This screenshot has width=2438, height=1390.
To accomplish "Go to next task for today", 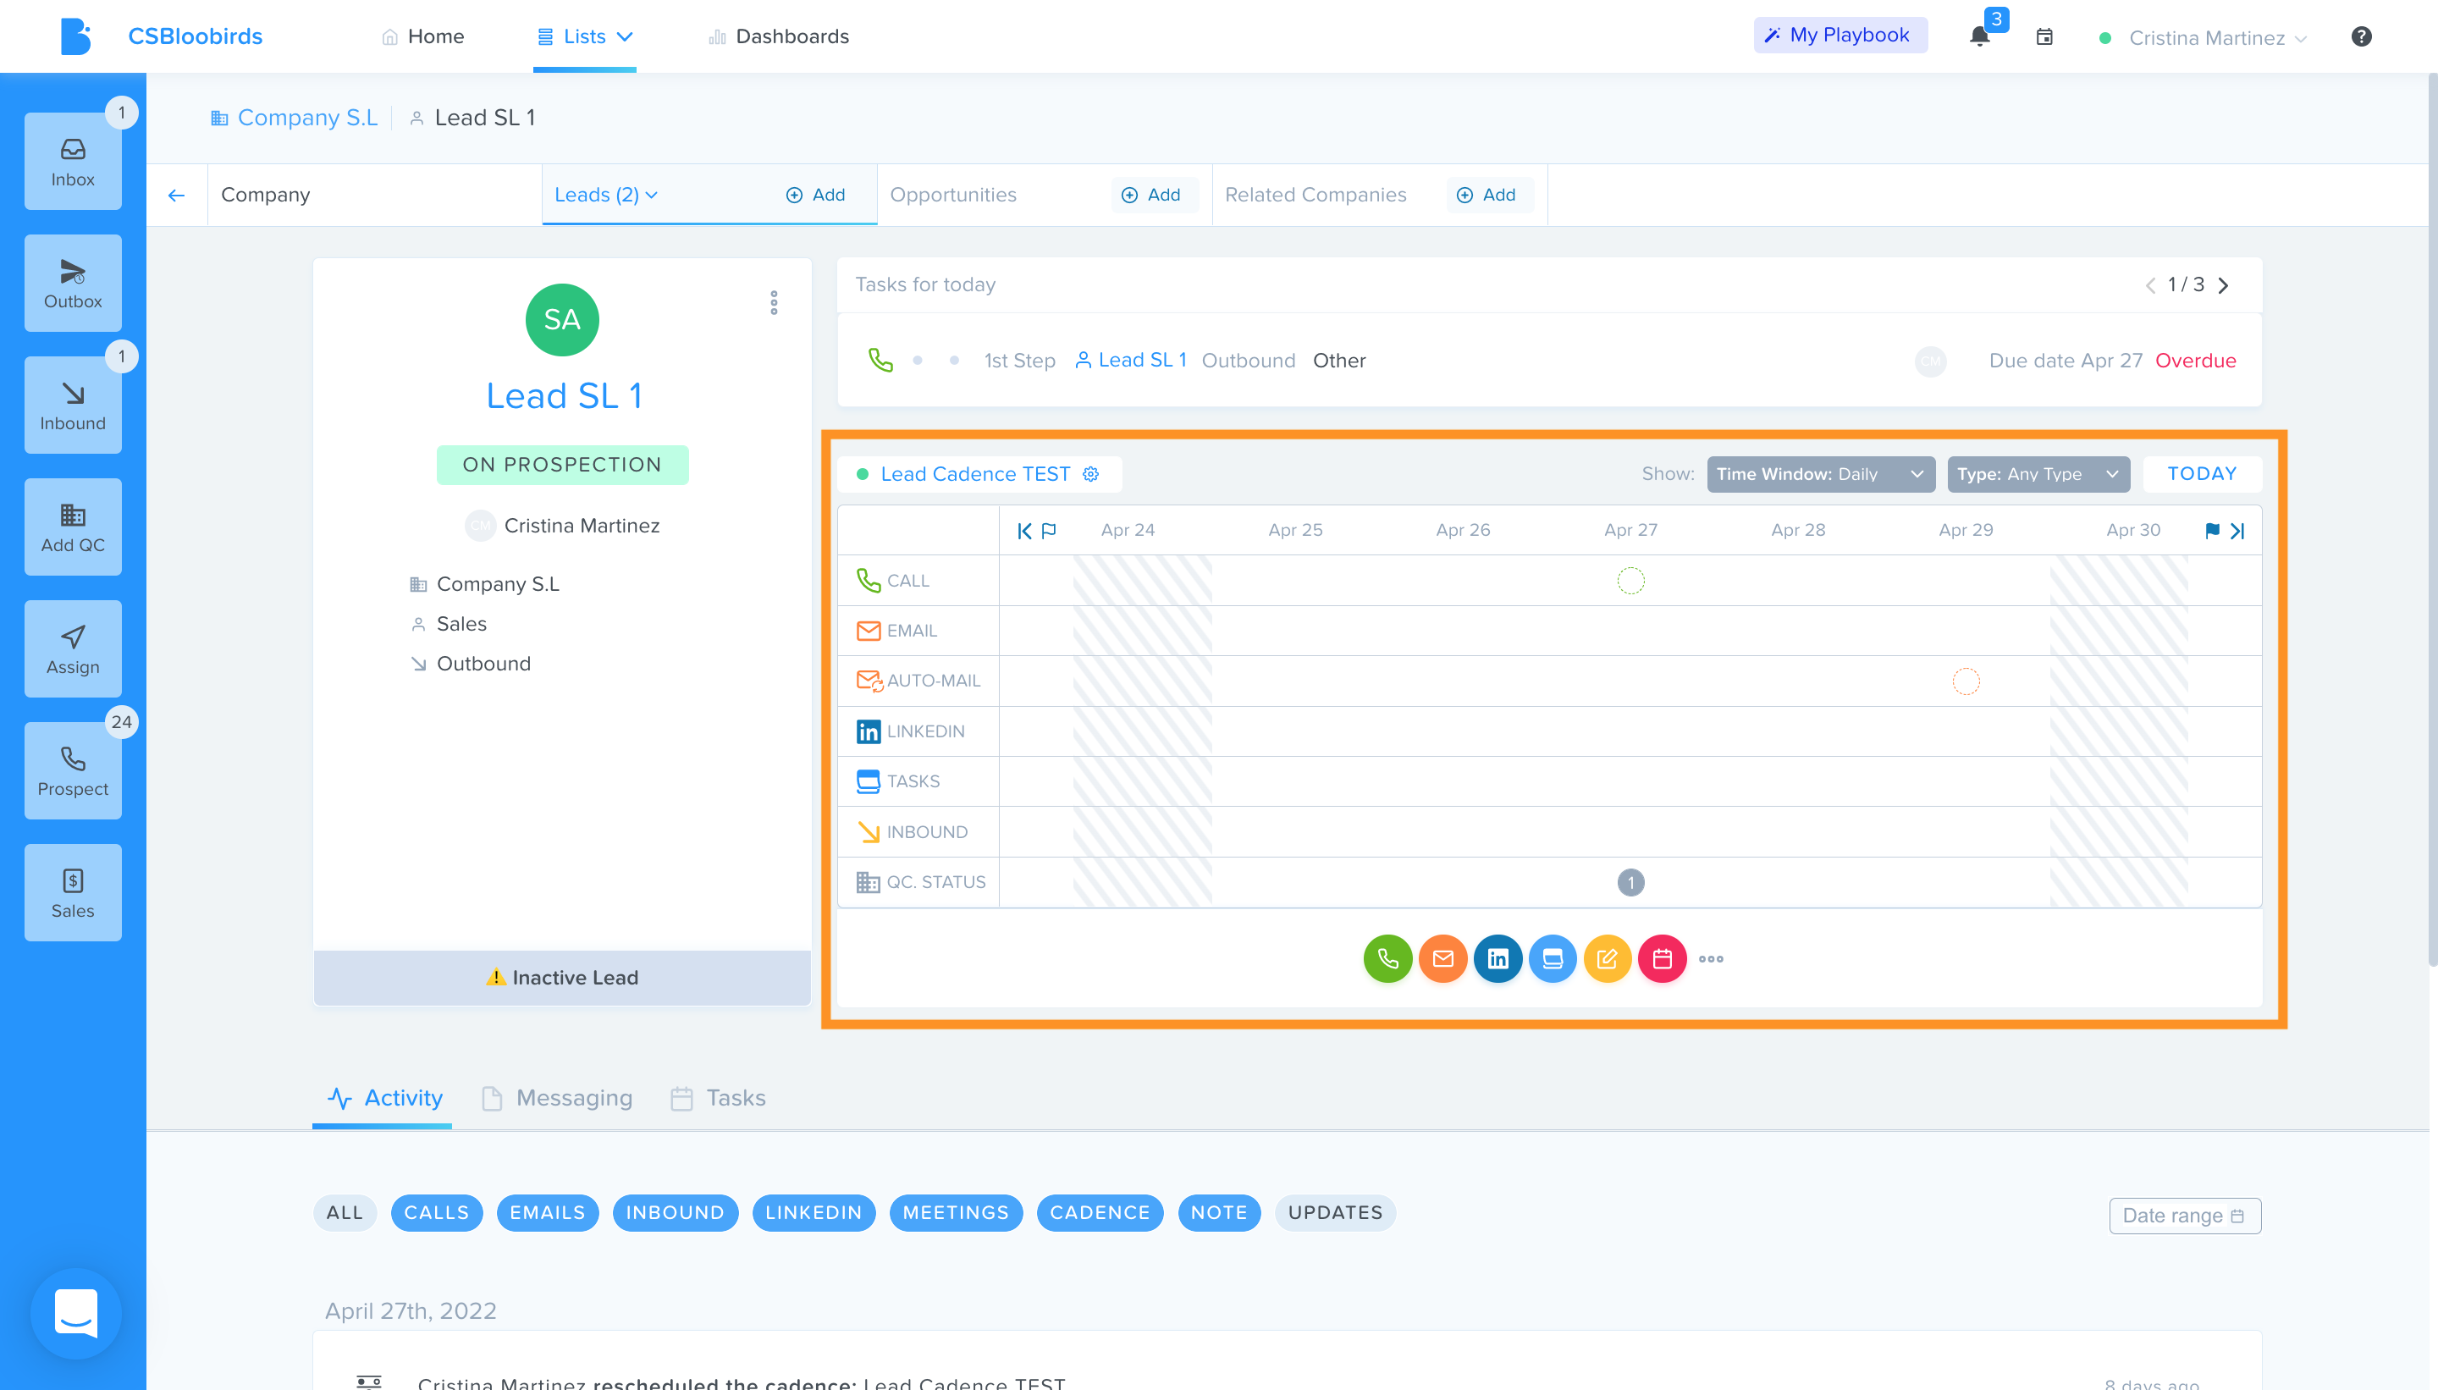I will click(x=2223, y=285).
